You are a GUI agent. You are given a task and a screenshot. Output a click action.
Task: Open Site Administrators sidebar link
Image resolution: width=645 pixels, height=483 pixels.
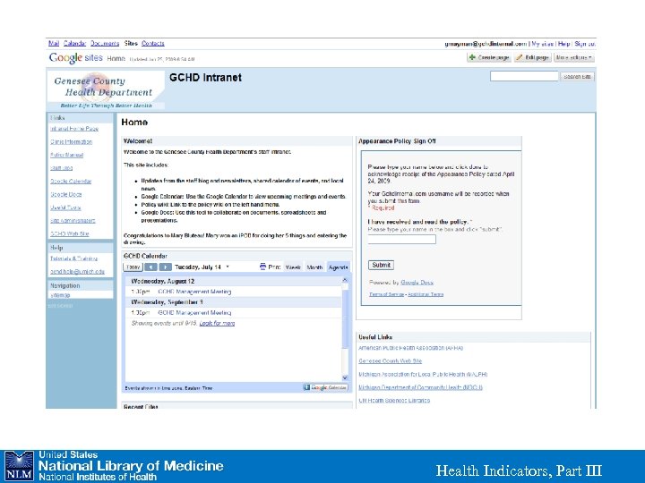pos(73,221)
